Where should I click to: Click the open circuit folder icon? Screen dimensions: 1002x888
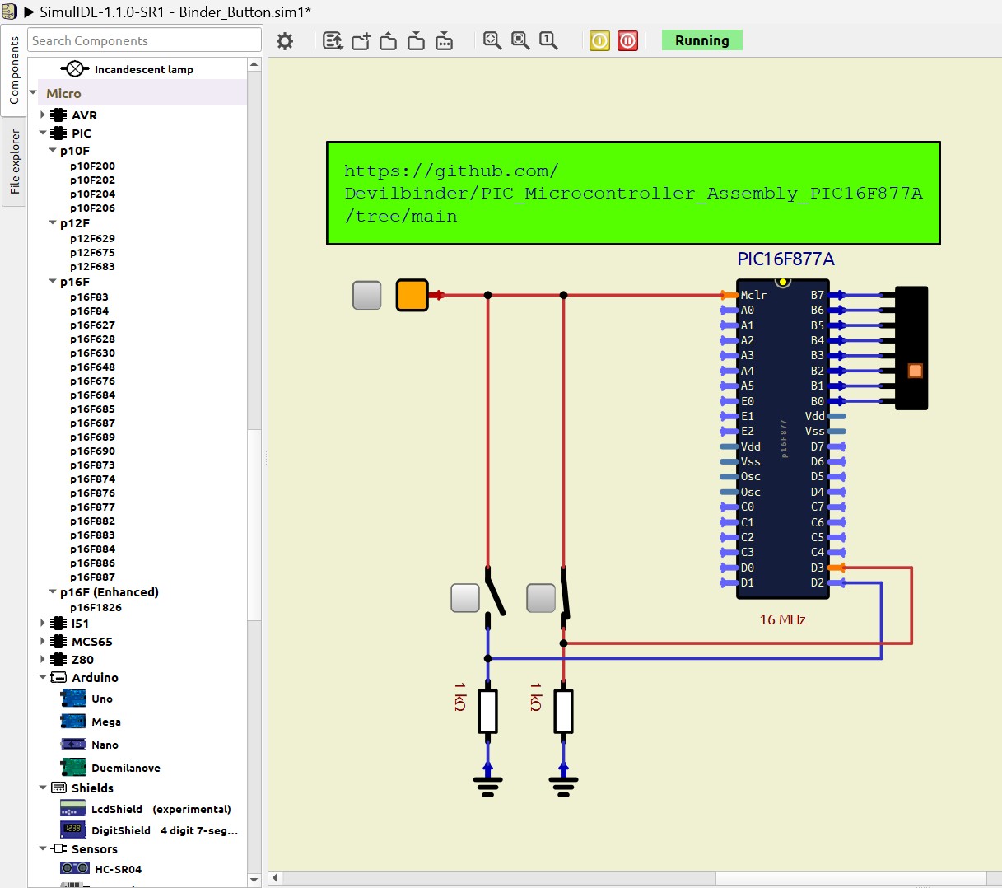coord(389,41)
